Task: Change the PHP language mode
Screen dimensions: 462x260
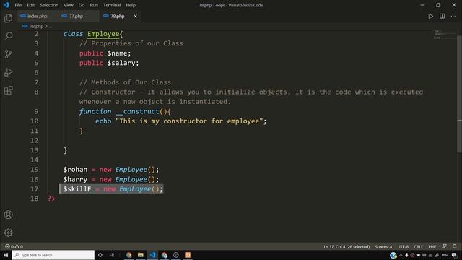Action: point(432,246)
